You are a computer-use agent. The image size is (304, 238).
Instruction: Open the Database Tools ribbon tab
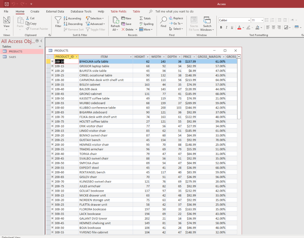coord(81,12)
